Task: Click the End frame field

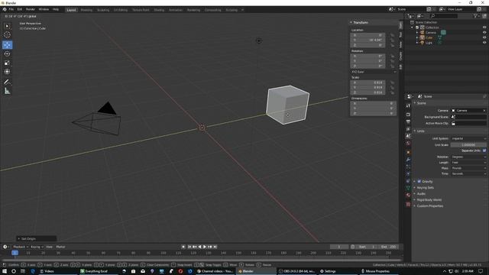Action: pos(389,247)
